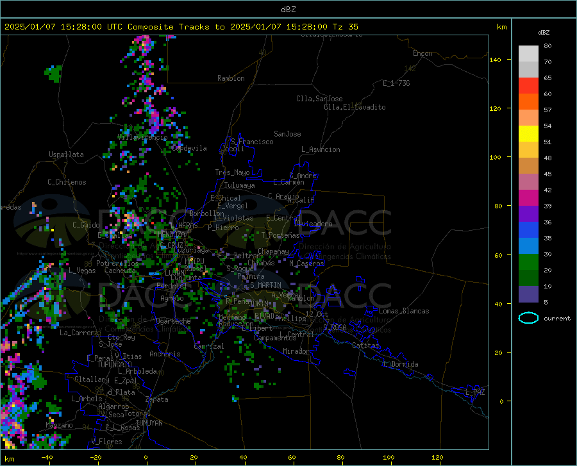
Task: Click the 'Clla.El_Cavadito' map label
Action: 355,107
